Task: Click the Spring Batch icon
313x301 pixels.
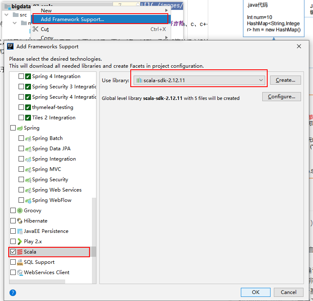Action: point(28,138)
